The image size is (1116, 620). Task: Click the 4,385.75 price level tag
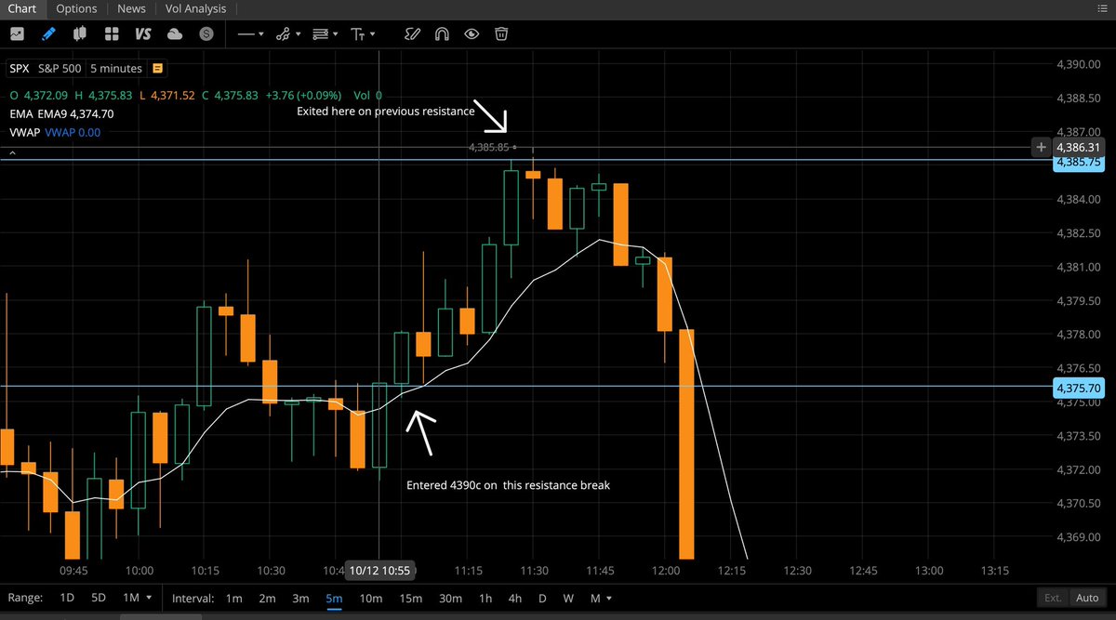coord(1077,162)
